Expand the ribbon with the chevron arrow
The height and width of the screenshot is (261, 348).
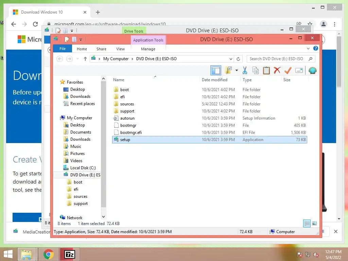[x=308, y=49]
